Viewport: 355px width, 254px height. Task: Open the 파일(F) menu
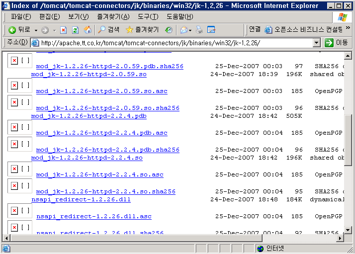point(21,17)
